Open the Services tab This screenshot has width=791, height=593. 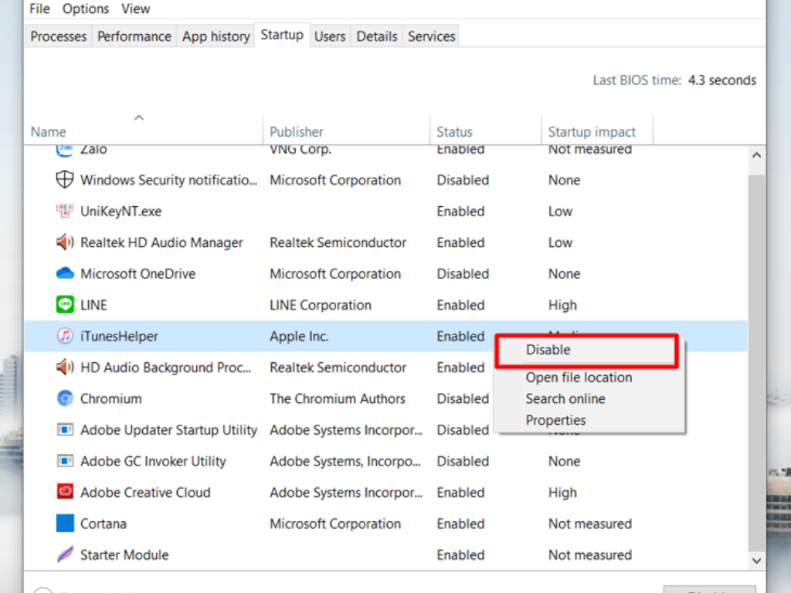(x=431, y=36)
